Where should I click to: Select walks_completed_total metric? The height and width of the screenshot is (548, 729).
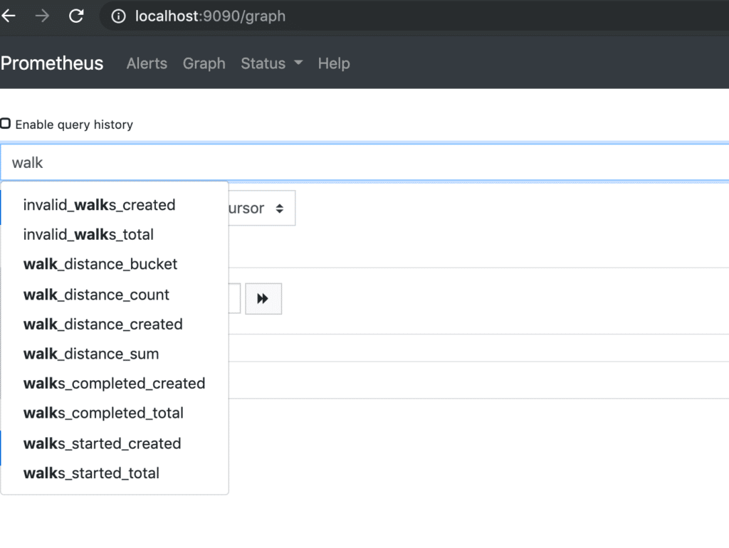pyautogui.click(x=103, y=413)
